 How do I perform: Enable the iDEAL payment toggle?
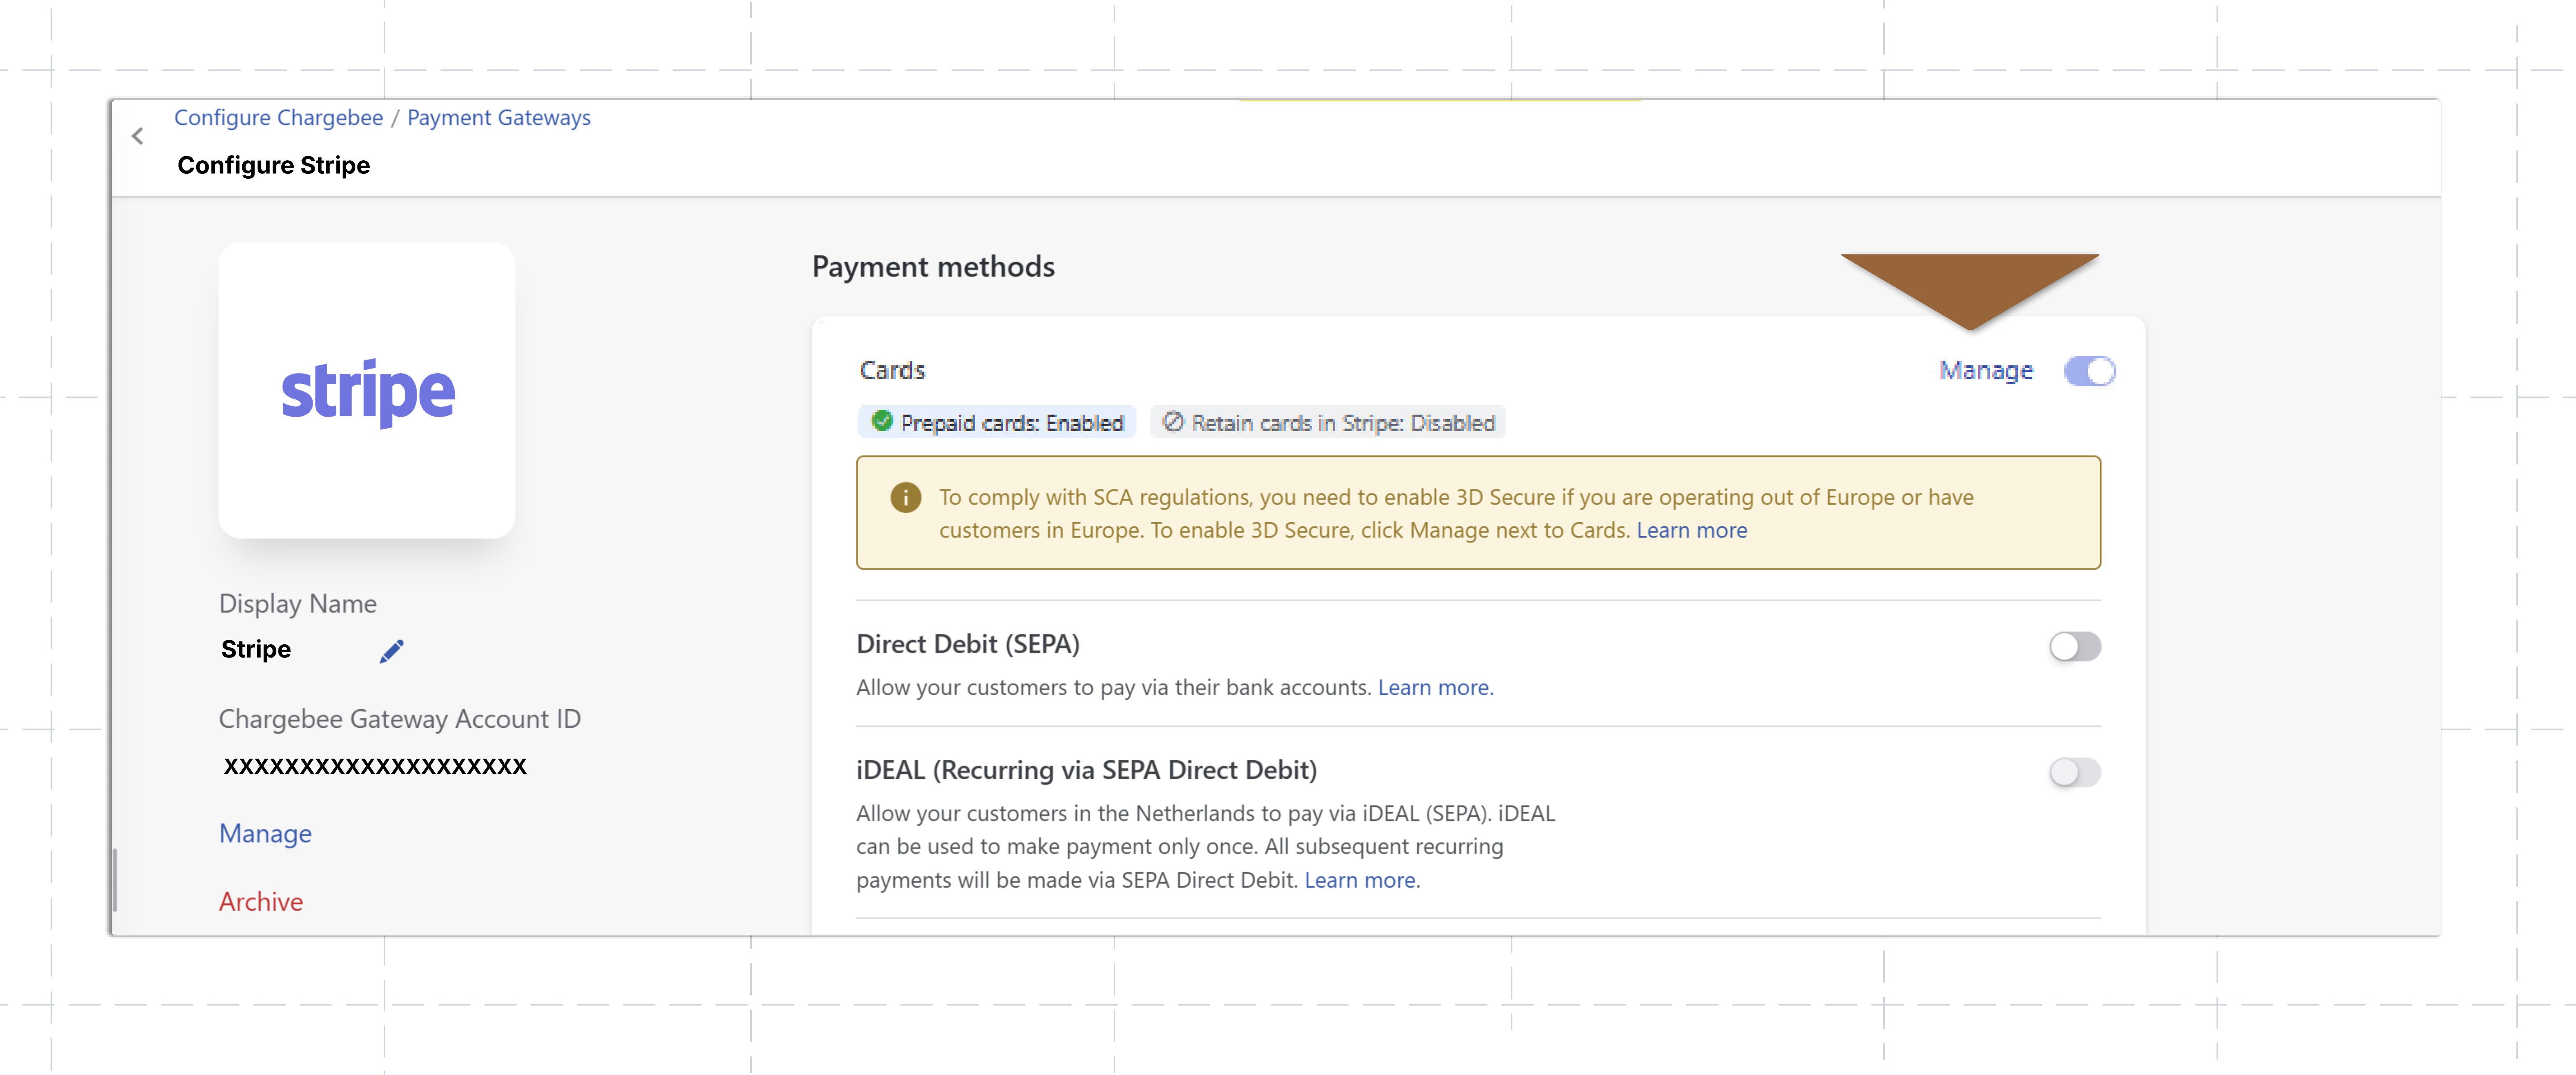[2075, 772]
